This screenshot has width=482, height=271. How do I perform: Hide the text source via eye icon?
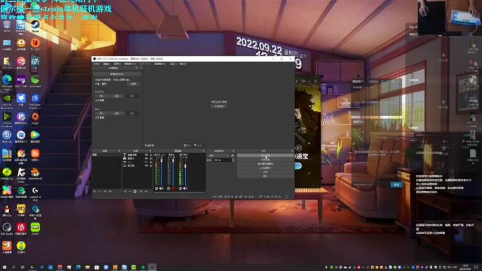pyautogui.click(x=146, y=155)
